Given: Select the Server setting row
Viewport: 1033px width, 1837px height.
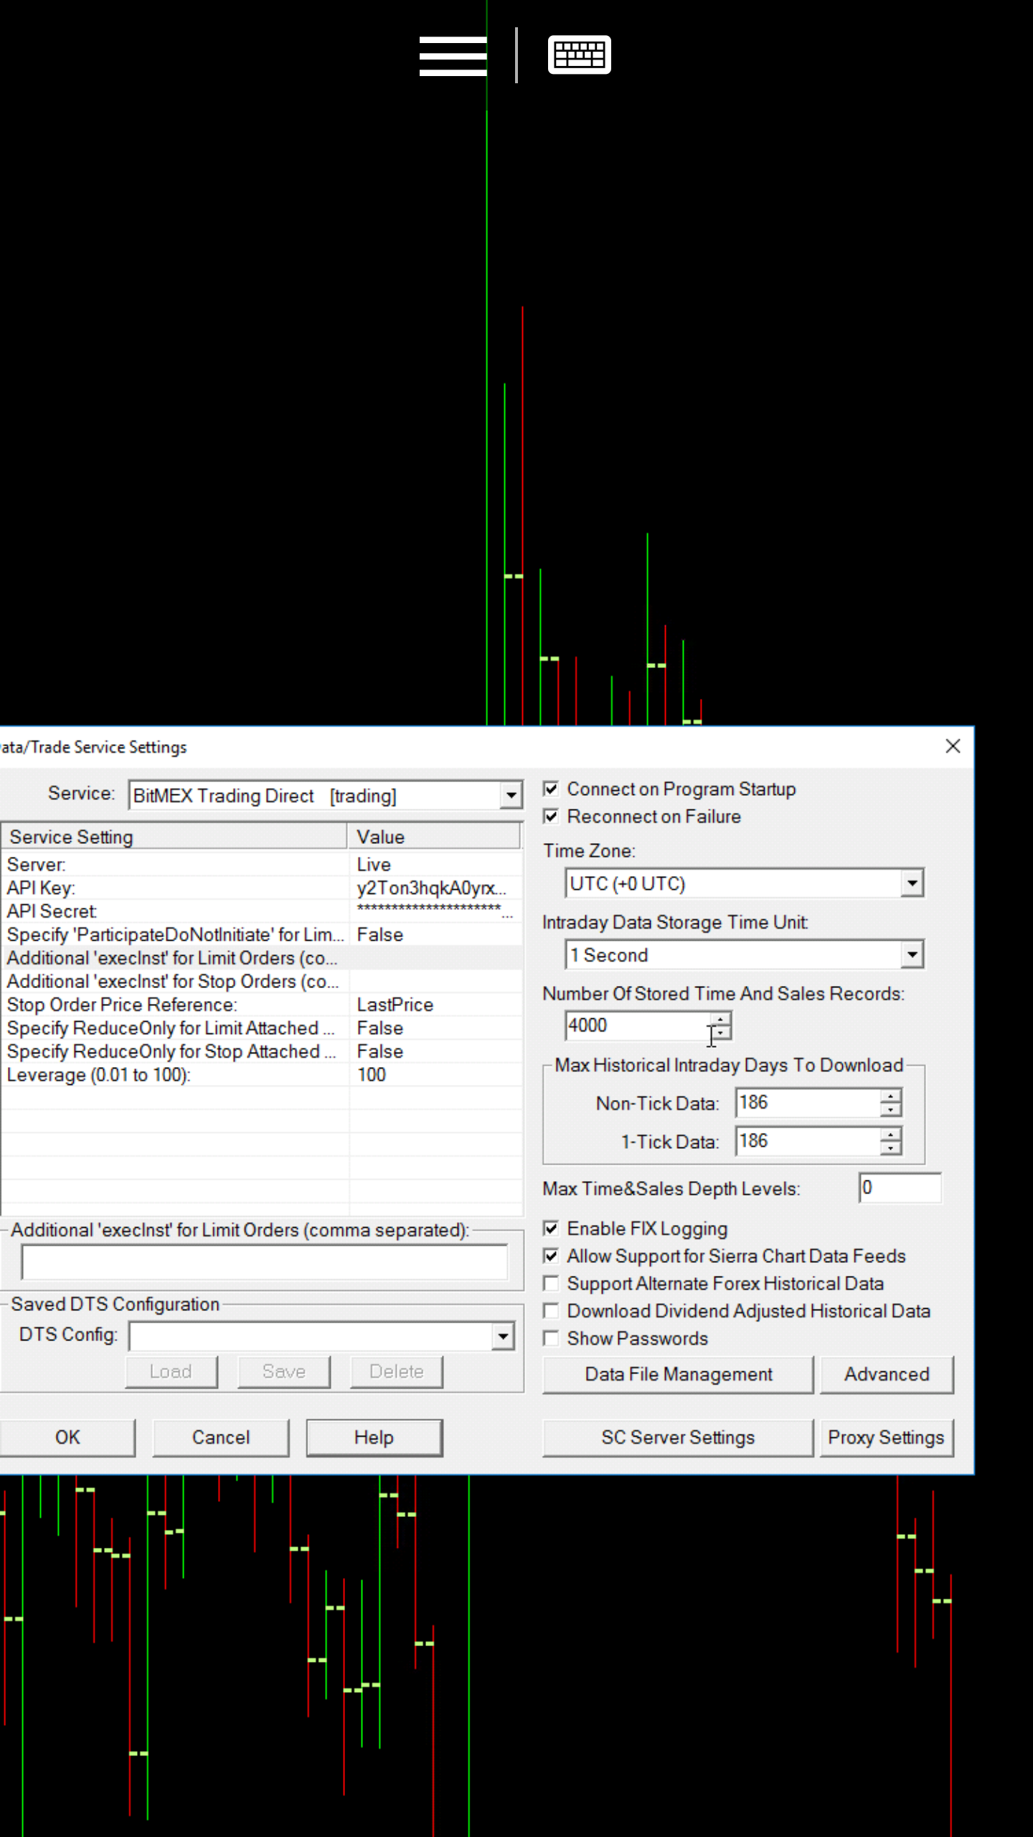Looking at the screenshot, I should (262, 865).
